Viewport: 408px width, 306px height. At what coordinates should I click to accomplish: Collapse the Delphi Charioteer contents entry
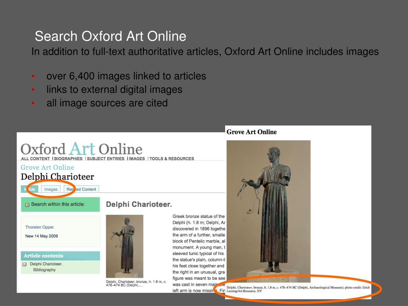tap(24, 265)
